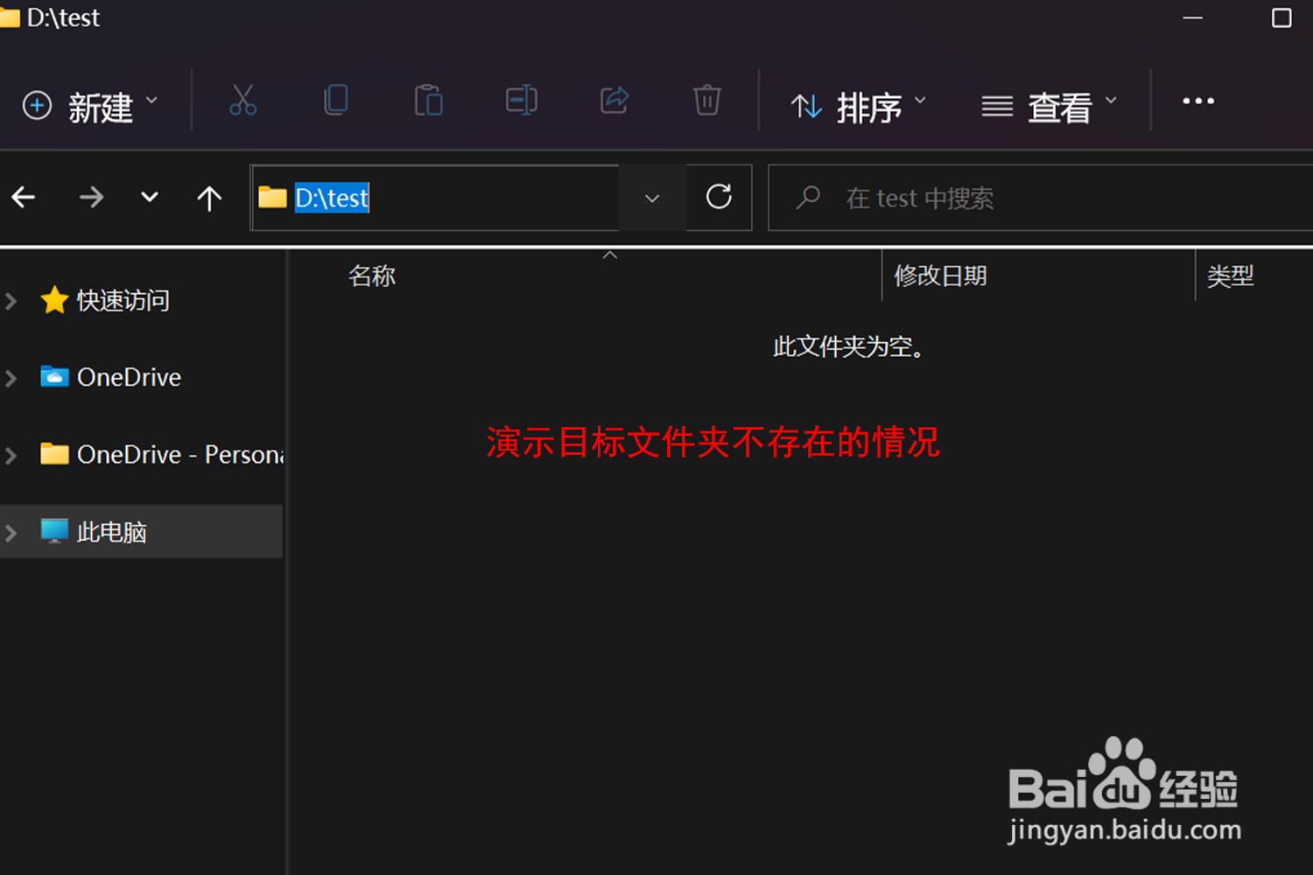
Task: Open the address bar dropdown chevron
Action: [x=652, y=198]
